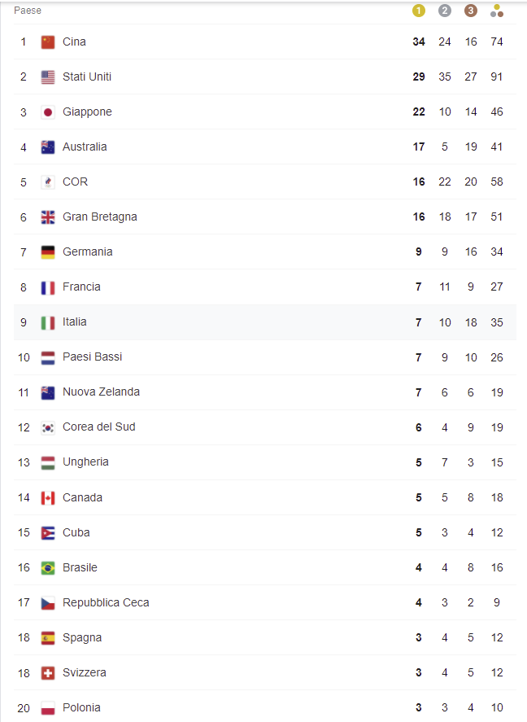The width and height of the screenshot is (527, 722).
Task: Click the total medals column icon
Action: pyautogui.click(x=497, y=11)
